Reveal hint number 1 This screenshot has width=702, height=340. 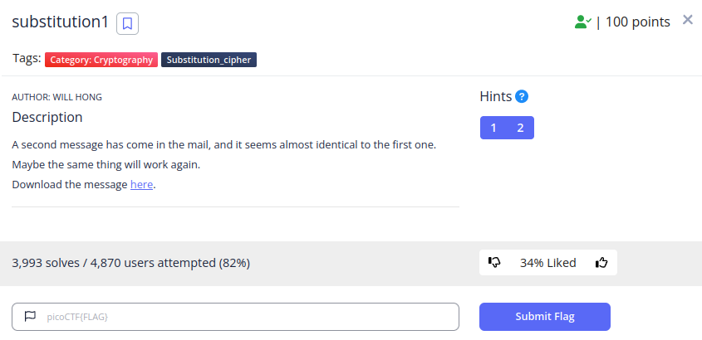493,129
